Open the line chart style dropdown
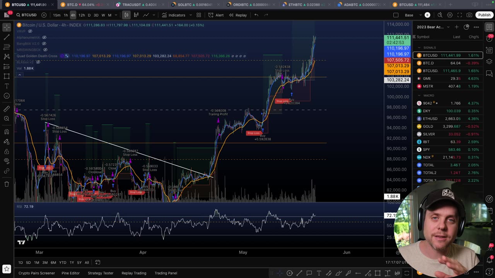 (x=154, y=15)
